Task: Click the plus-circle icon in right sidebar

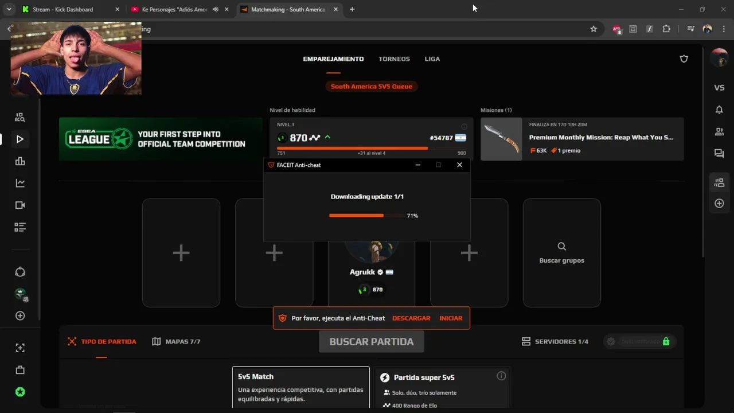Action: click(x=719, y=204)
